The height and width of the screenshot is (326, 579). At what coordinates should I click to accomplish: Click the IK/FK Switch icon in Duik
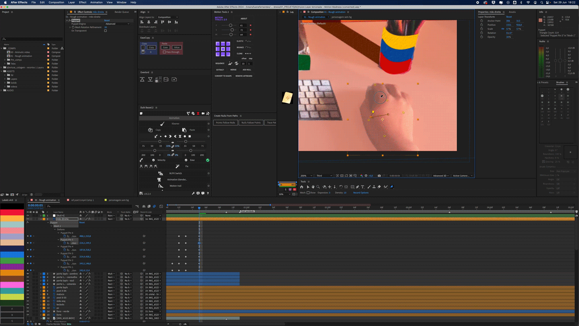tap(161, 173)
